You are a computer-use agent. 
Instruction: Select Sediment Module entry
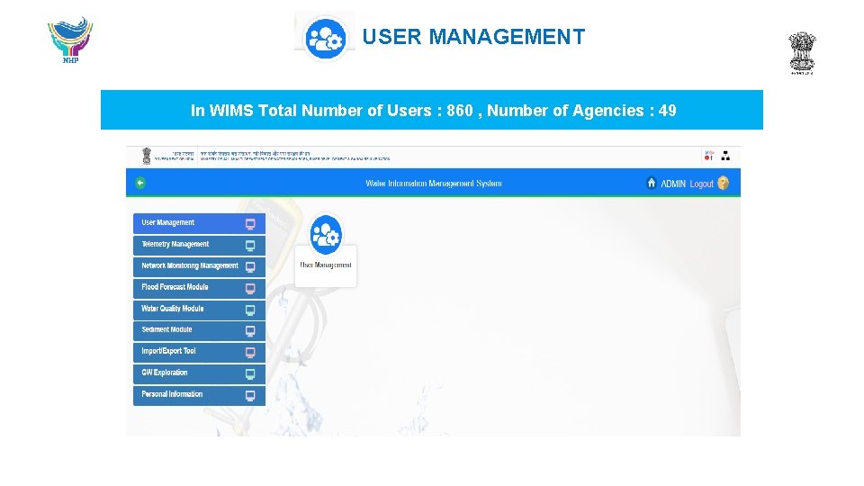(199, 330)
